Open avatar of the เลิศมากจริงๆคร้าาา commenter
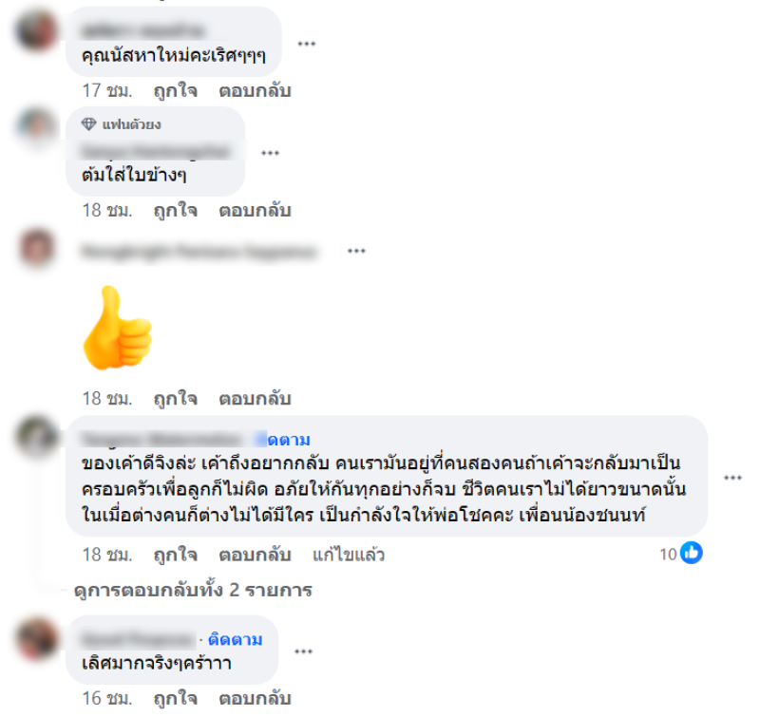 point(36,638)
